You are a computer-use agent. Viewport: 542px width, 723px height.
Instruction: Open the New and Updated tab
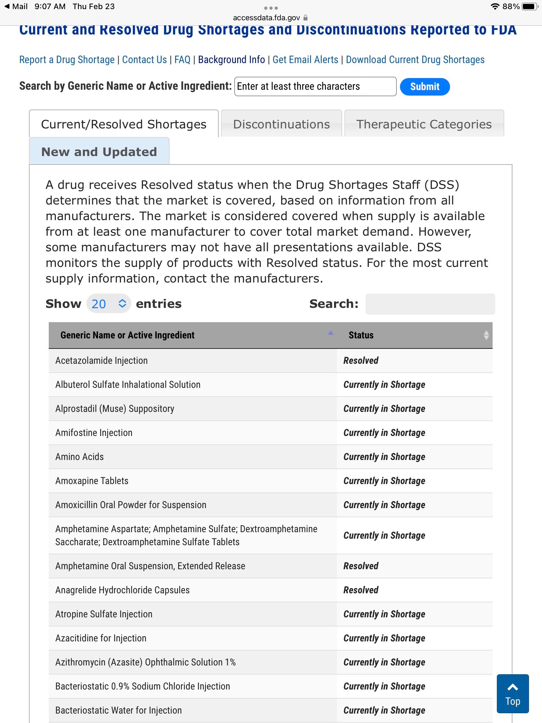pyautogui.click(x=99, y=152)
